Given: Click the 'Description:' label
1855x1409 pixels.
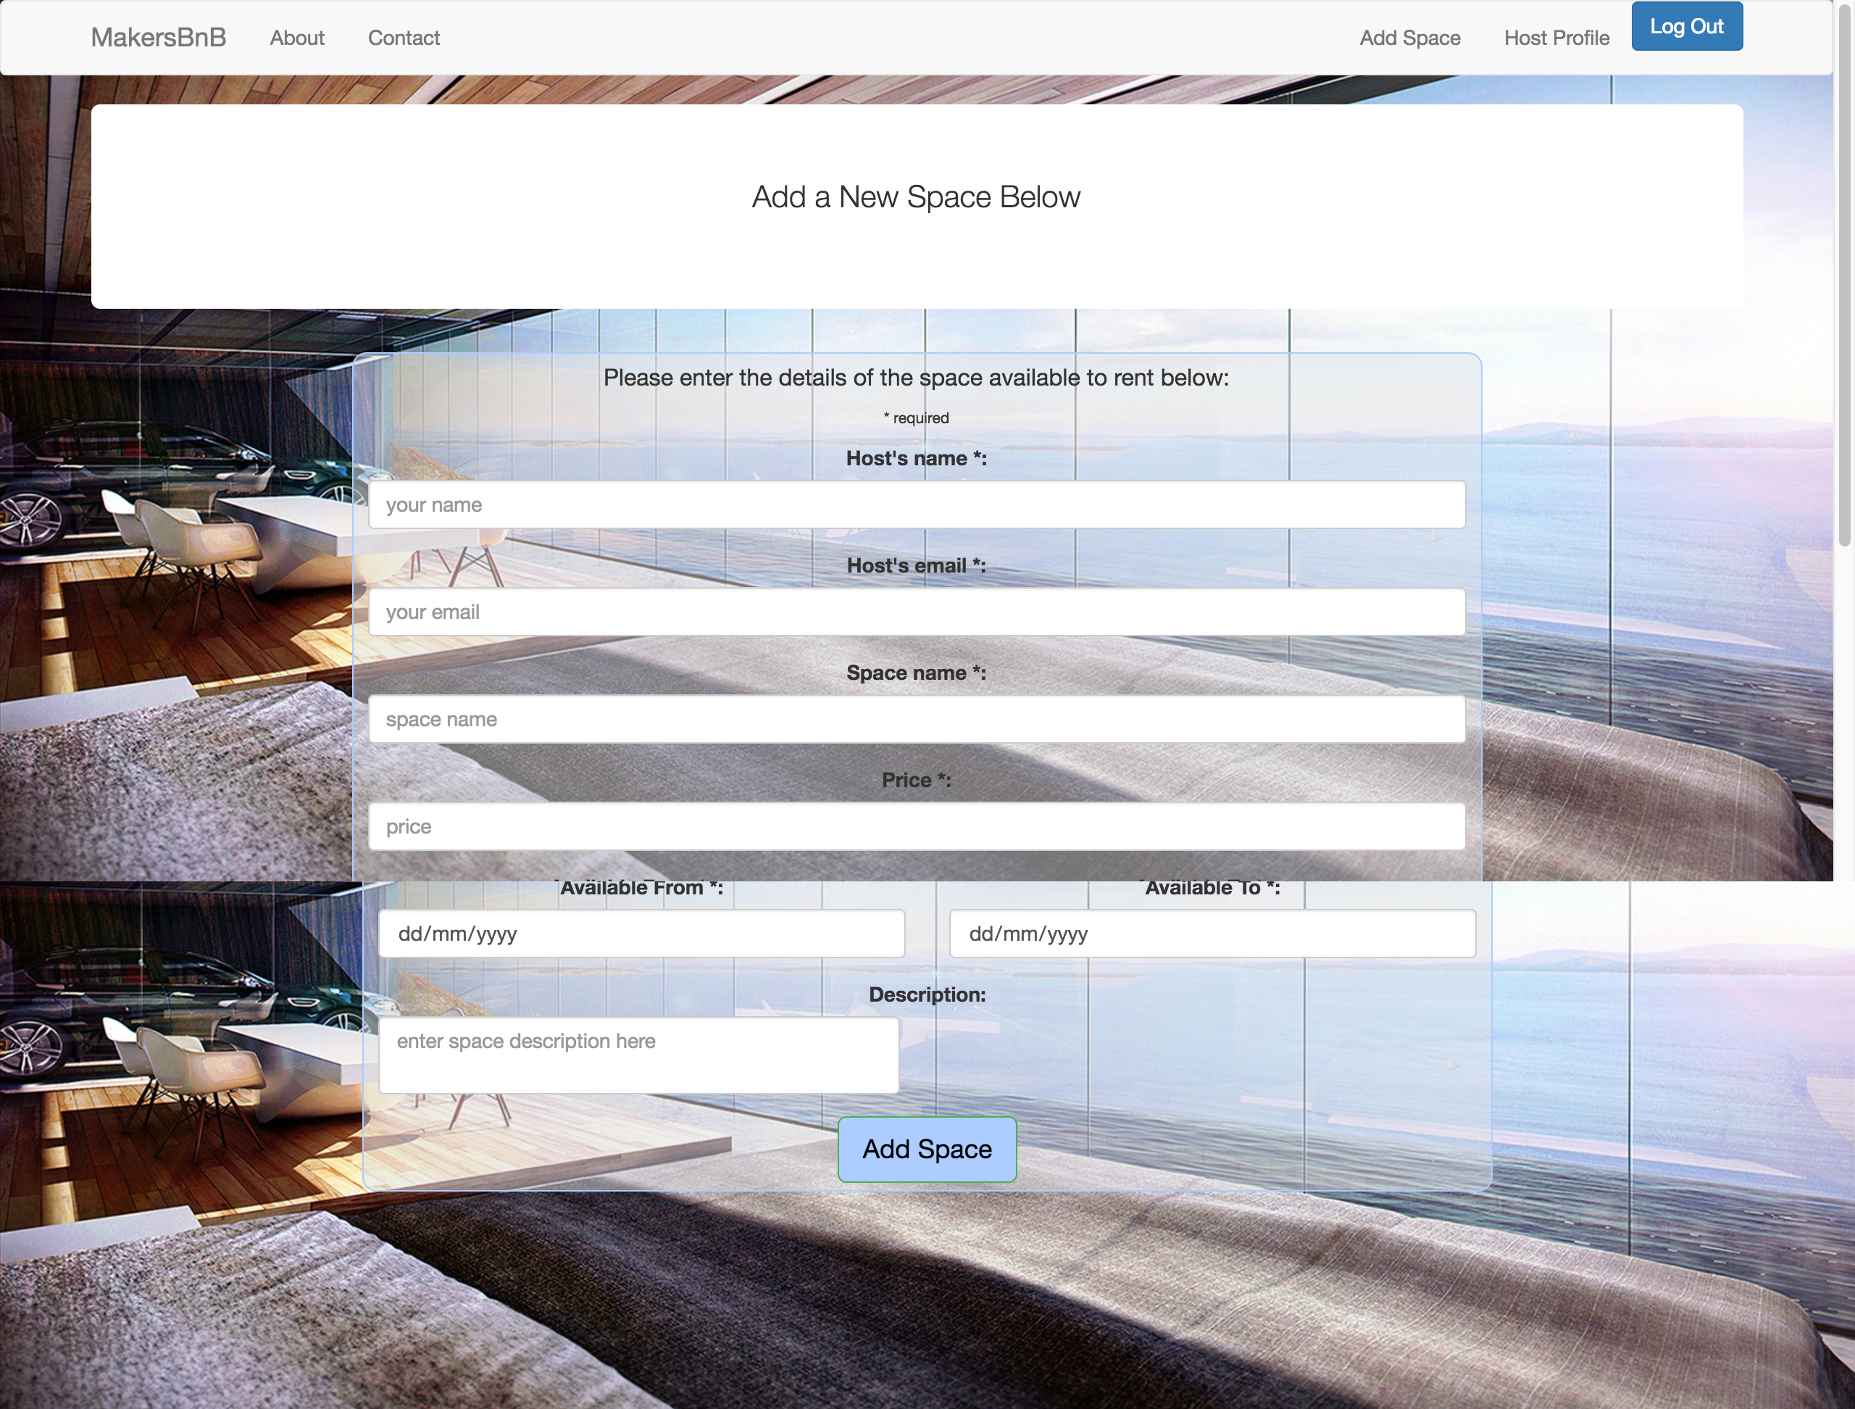Looking at the screenshot, I should click(927, 994).
